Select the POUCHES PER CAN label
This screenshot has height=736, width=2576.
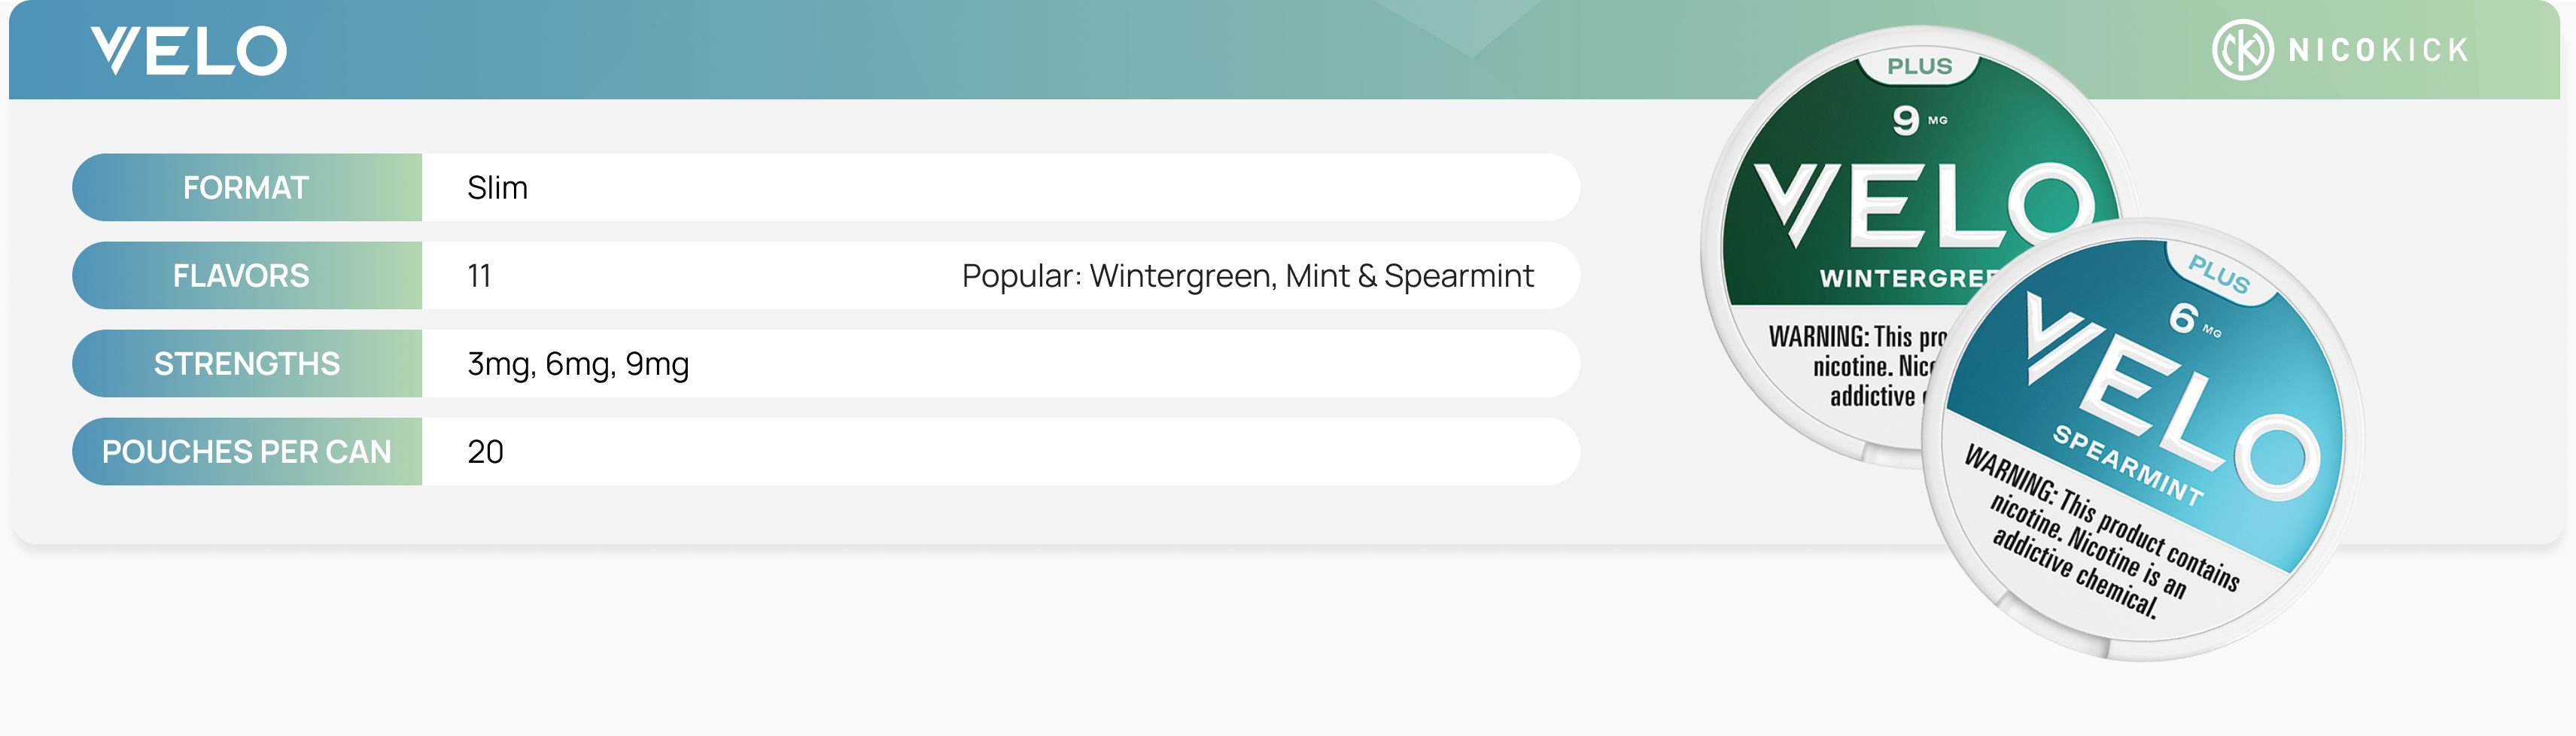[246, 452]
